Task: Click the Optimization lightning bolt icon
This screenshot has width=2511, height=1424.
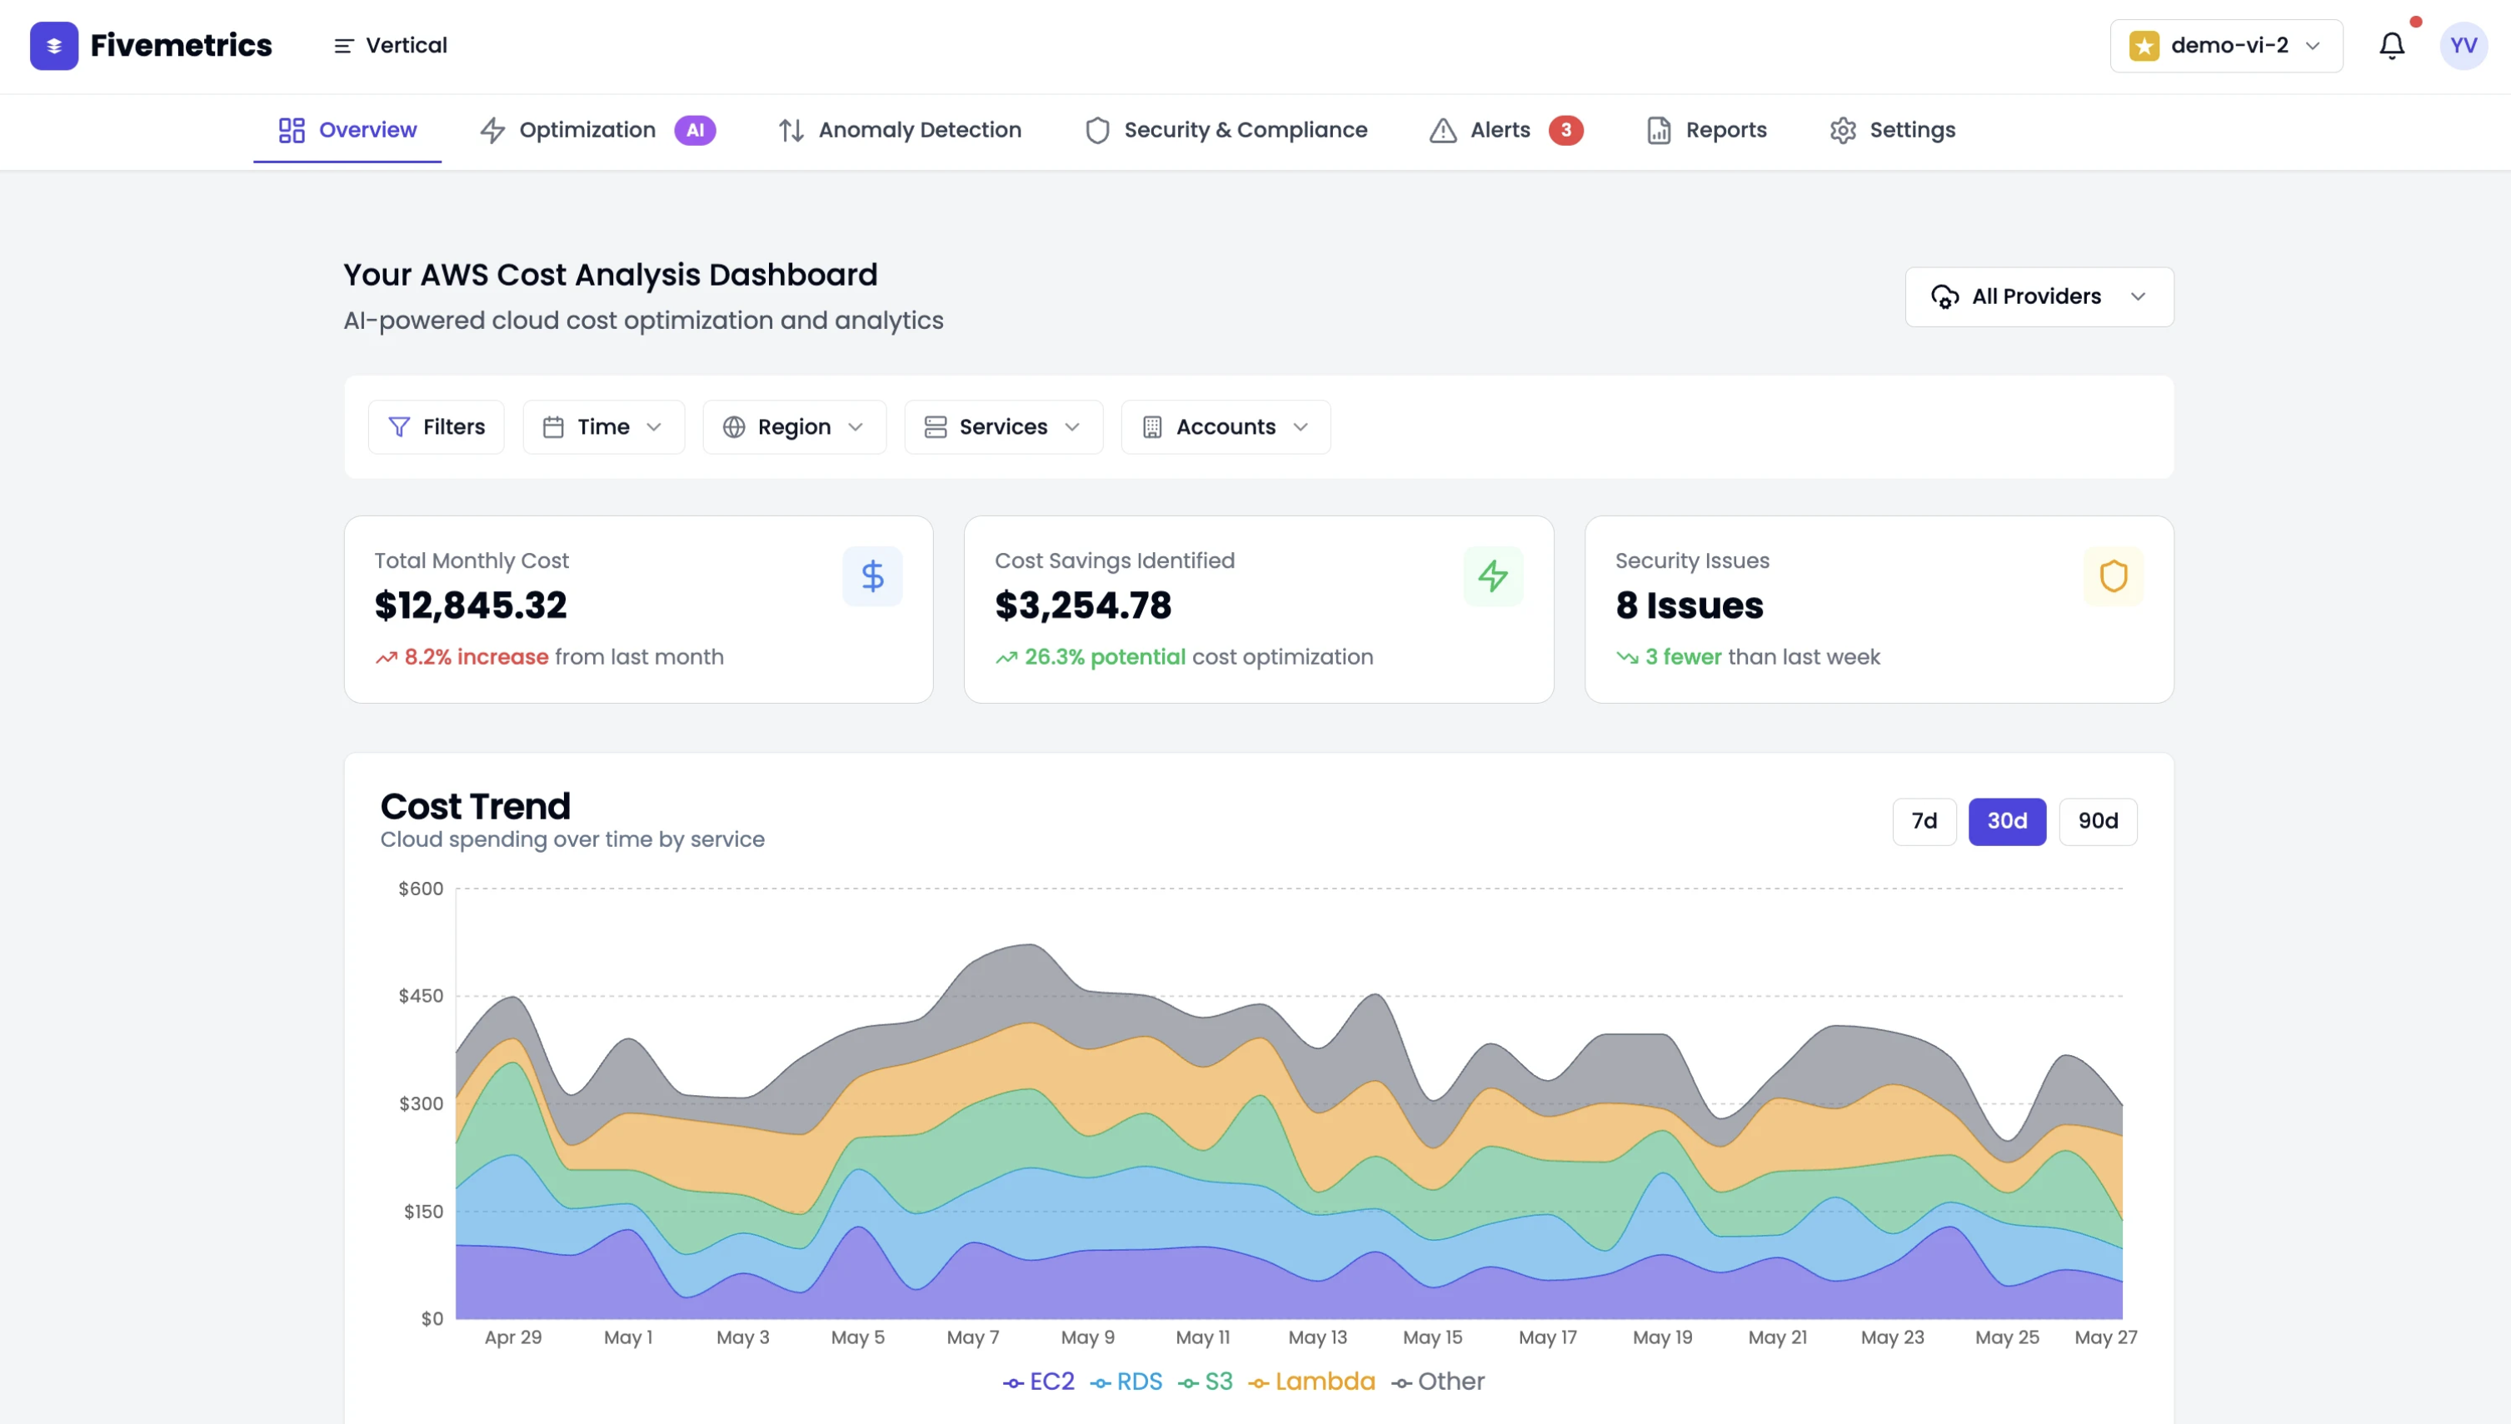Action: coord(493,130)
